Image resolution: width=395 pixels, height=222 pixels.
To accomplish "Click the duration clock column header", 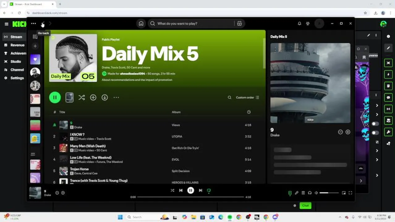I will click(x=249, y=112).
